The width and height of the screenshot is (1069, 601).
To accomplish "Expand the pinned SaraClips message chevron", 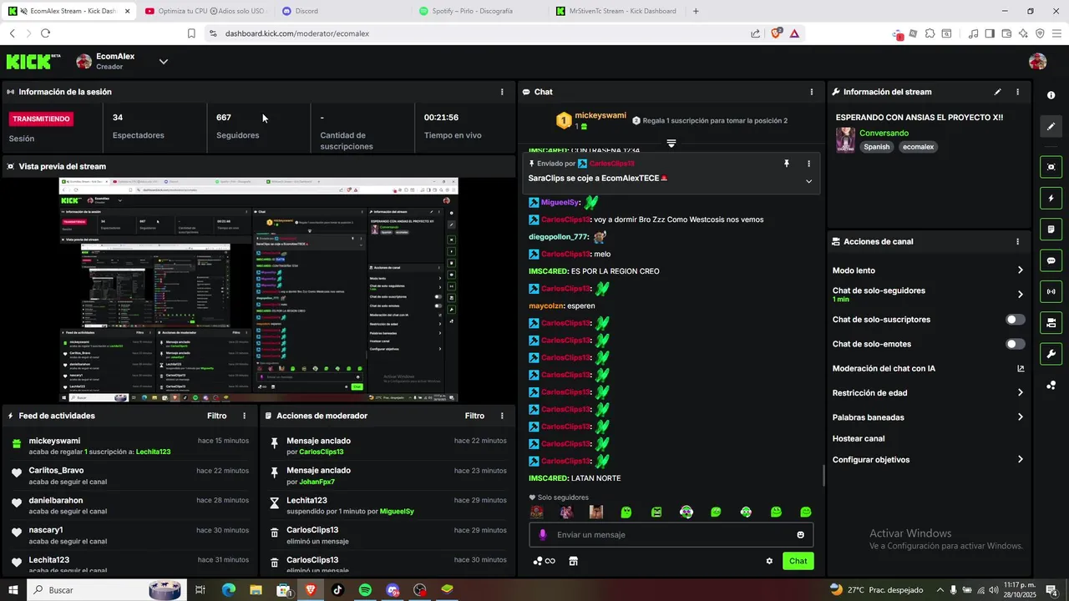I will coord(808,181).
